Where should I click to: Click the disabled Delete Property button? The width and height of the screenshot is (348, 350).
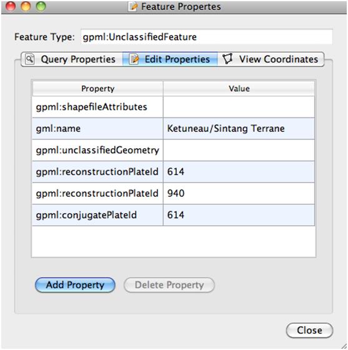tap(169, 285)
